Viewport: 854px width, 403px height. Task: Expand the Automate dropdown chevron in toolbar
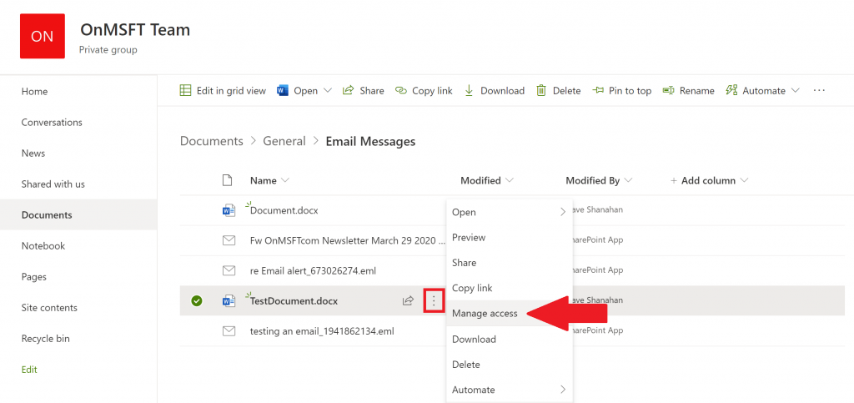[795, 90]
